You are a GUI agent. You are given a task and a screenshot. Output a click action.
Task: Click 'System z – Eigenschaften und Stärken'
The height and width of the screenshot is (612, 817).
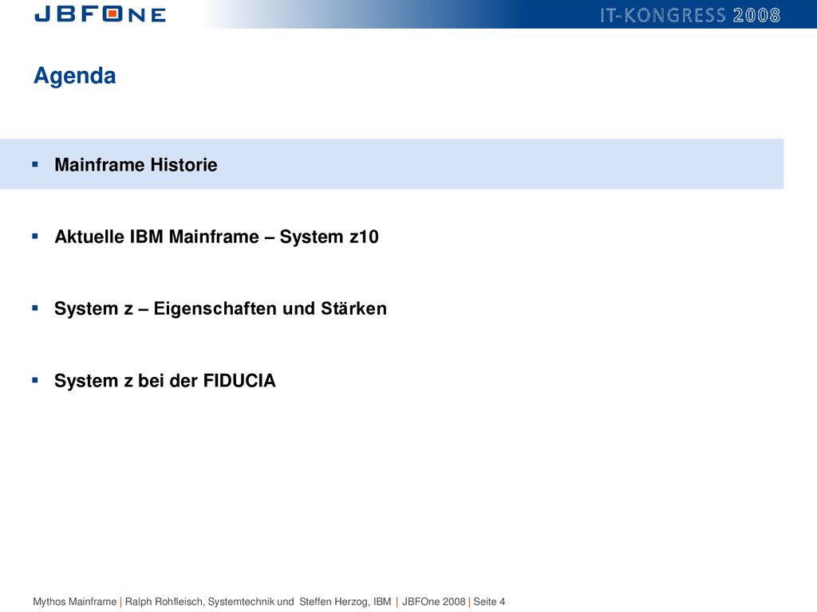coord(220,308)
